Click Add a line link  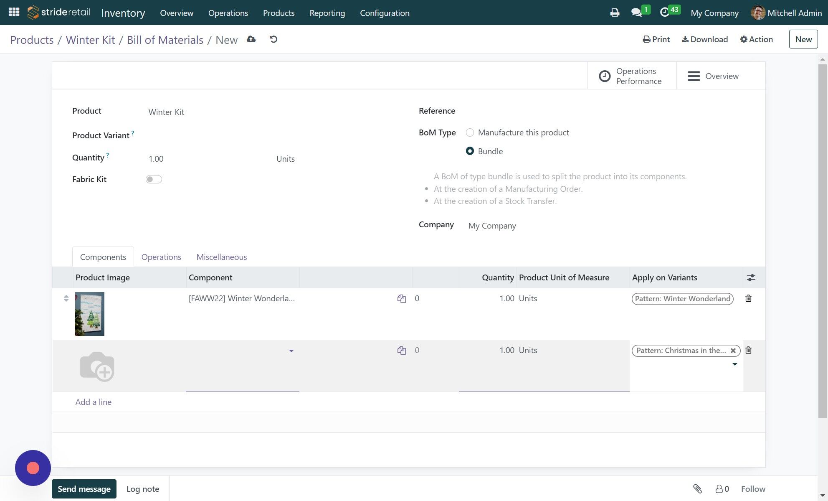pos(94,402)
